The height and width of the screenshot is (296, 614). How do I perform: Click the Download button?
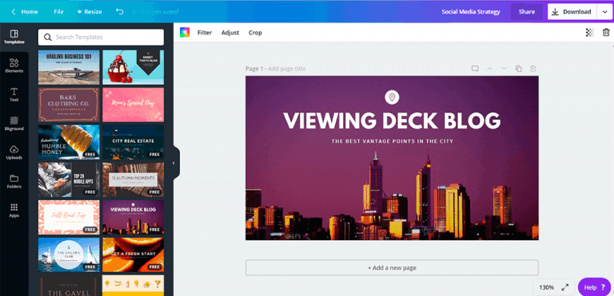[x=572, y=12]
